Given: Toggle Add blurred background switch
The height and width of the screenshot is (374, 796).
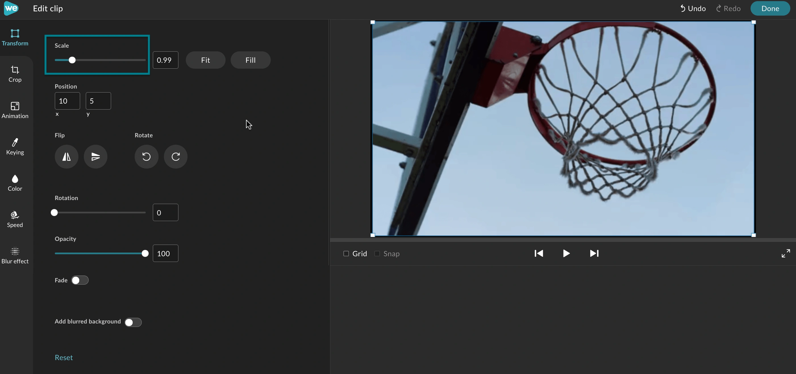Looking at the screenshot, I should pyautogui.click(x=133, y=322).
